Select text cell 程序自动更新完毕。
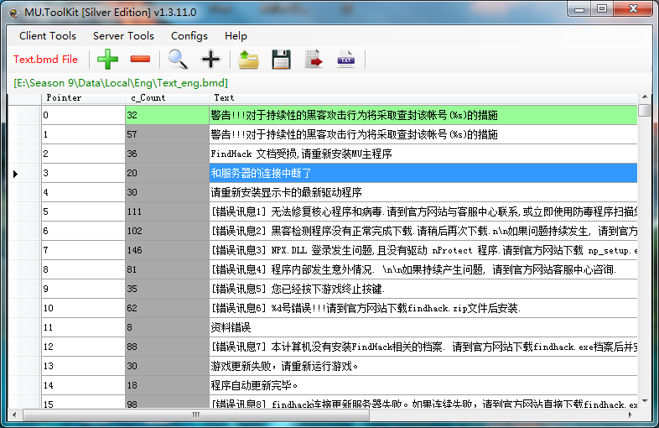 click(x=423, y=386)
